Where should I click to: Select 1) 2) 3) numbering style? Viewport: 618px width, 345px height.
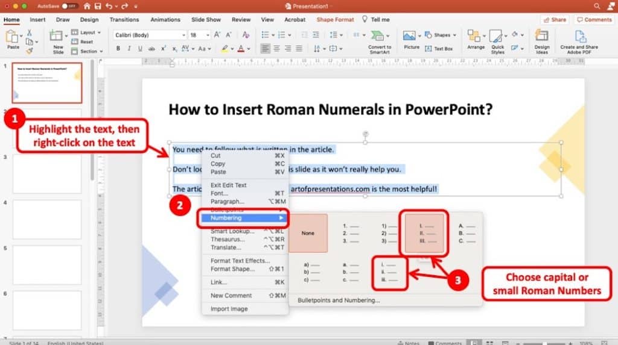389,233
